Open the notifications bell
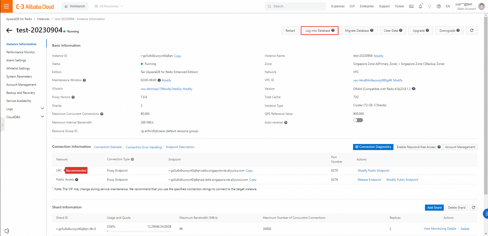Screen dimensions: 488x236 [x=420, y=6]
